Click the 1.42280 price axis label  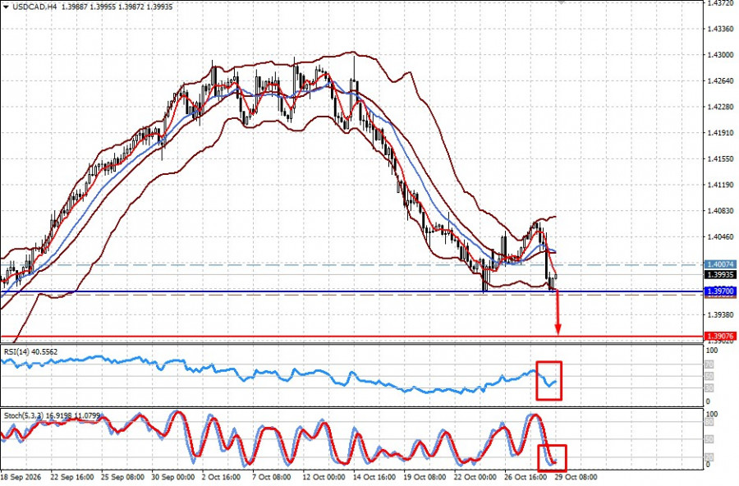coord(721,107)
